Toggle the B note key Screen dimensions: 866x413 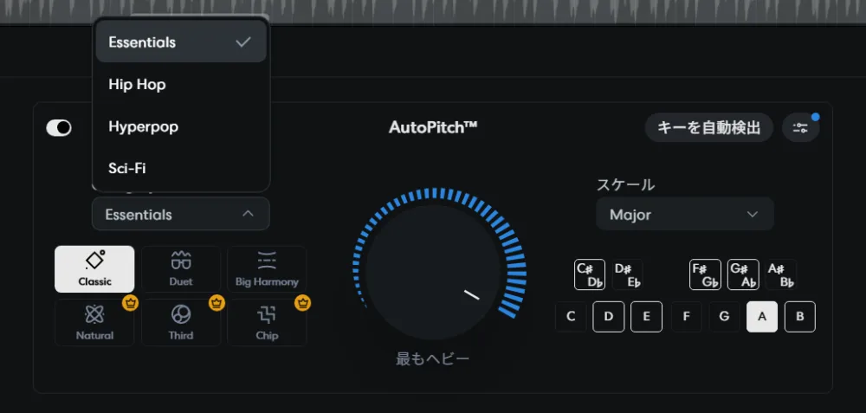click(x=799, y=317)
